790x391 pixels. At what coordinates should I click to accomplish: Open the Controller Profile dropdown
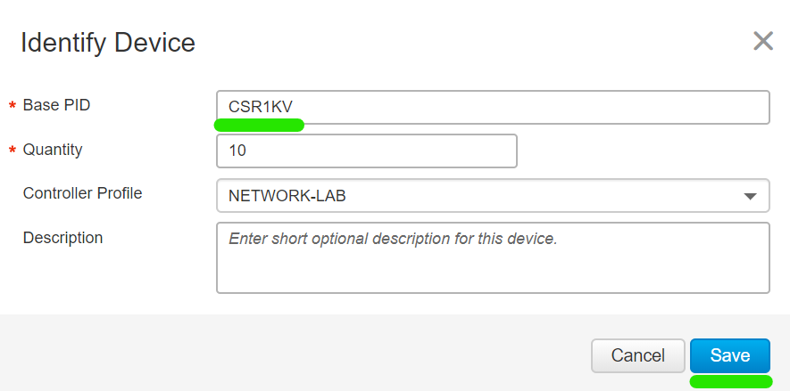tap(493, 196)
